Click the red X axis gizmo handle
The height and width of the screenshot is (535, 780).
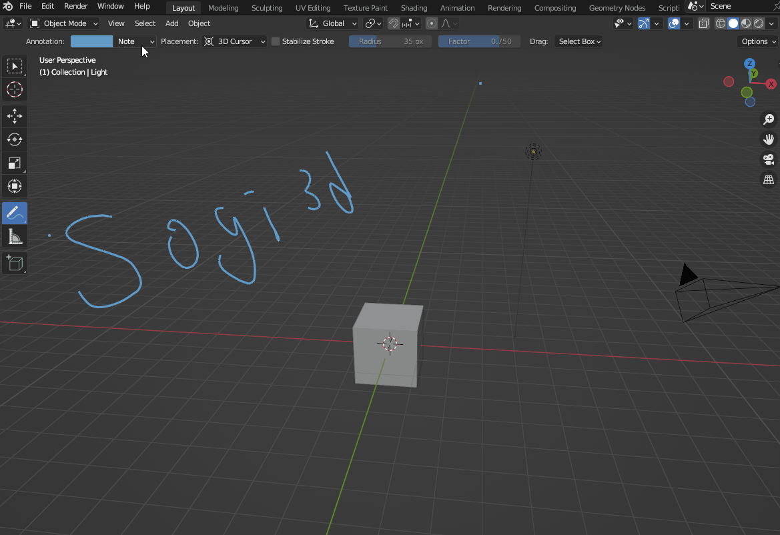(x=771, y=84)
